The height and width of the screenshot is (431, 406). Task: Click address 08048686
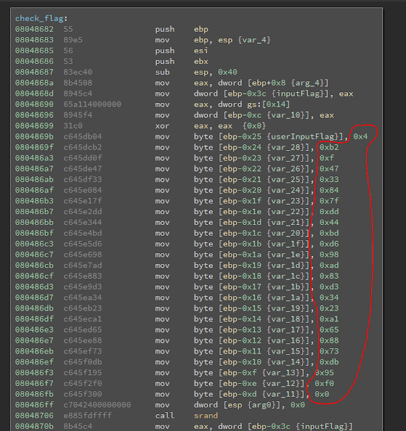(34, 61)
